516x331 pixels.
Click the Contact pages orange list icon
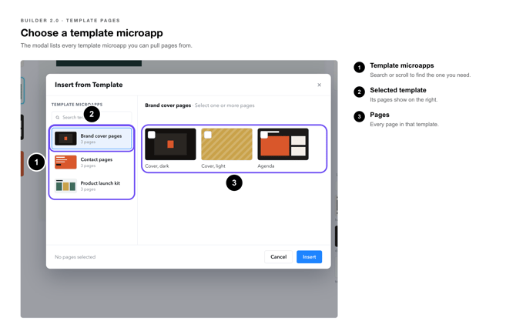point(65,162)
